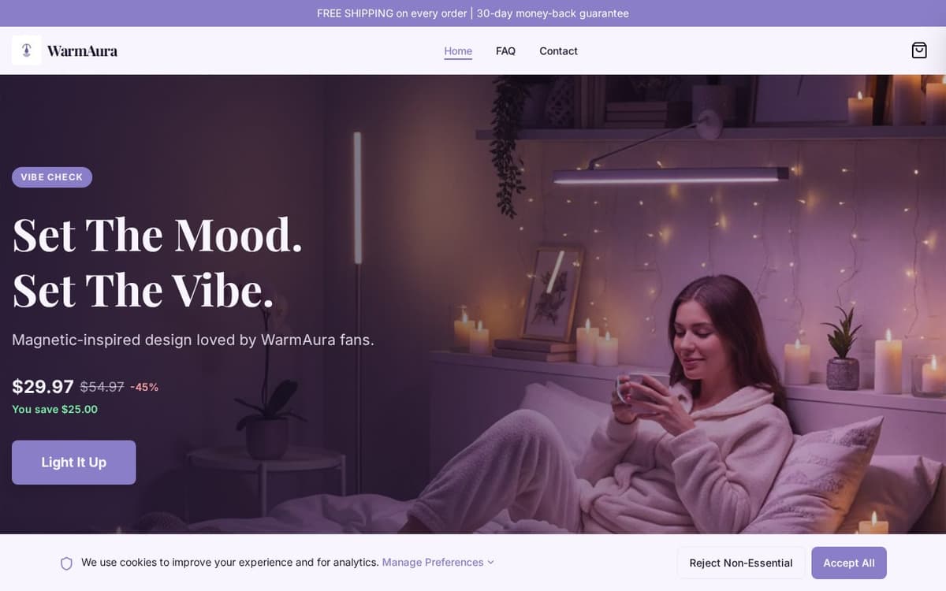Accept All cookies
This screenshot has width=946, height=591.
[x=849, y=563]
